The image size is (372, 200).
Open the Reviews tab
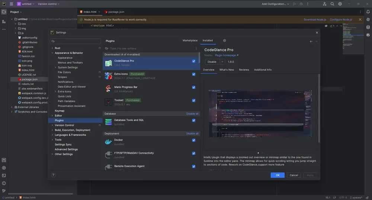(x=244, y=70)
